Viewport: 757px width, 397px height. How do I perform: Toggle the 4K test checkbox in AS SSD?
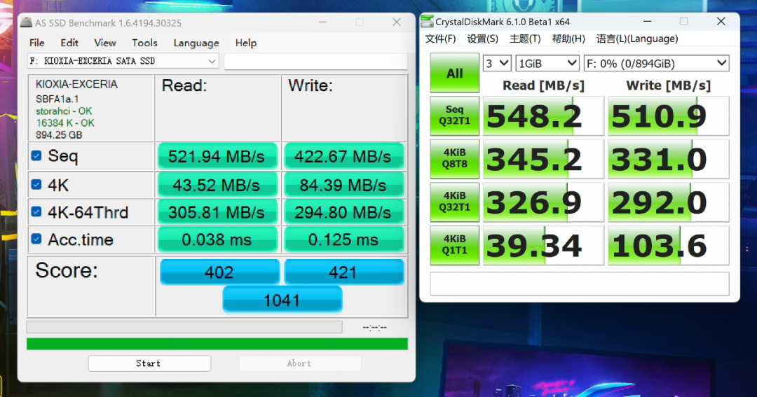pos(36,185)
